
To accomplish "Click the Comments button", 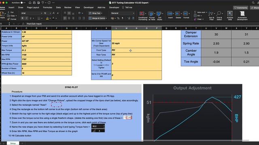I will [241, 8].
